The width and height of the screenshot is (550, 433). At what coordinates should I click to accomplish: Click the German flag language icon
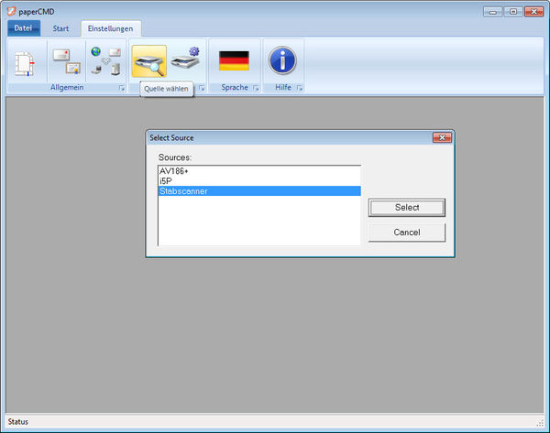[x=234, y=60]
